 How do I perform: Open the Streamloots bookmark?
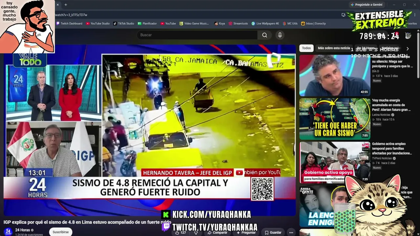(x=238, y=24)
